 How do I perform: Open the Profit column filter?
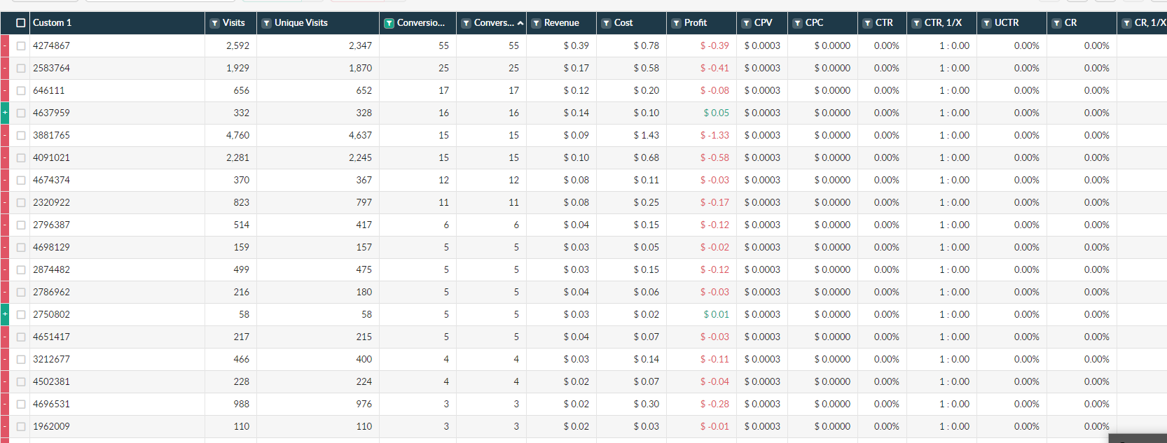click(x=677, y=23)
